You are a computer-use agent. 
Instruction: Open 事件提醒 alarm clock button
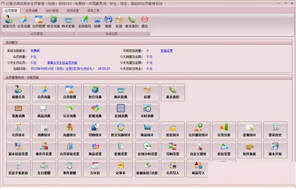[70, 168]
